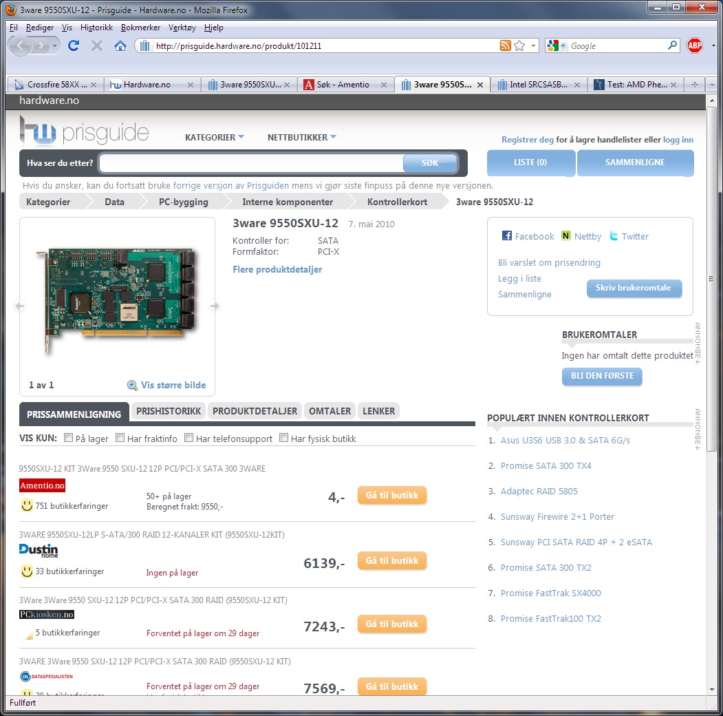Enable the På lager filter checkbox
Viewport: 723px width, 716px height.
[68, 438]
